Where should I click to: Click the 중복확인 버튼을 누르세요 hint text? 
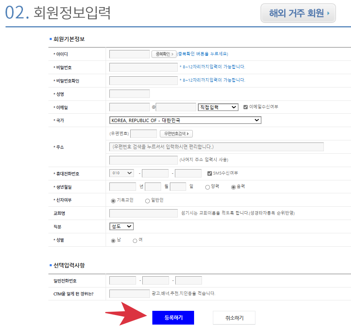click(202, 54)
